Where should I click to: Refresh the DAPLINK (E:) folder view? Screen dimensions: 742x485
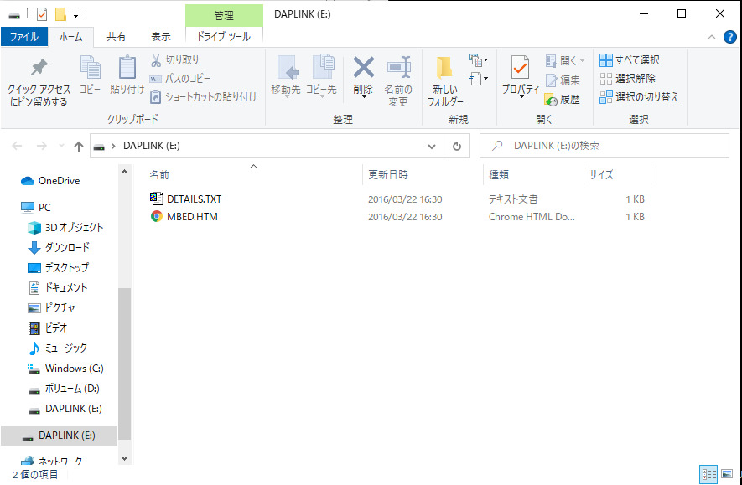[457, 146]
